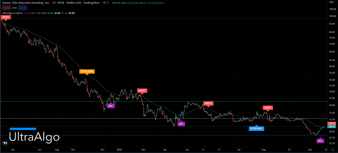Click the legend value 29.90
338x153 pixels.
(71, 13)
